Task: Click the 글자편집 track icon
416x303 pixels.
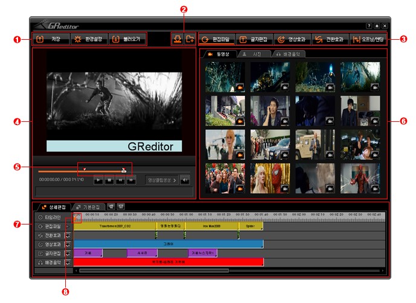Action: (x=40, y=254)
